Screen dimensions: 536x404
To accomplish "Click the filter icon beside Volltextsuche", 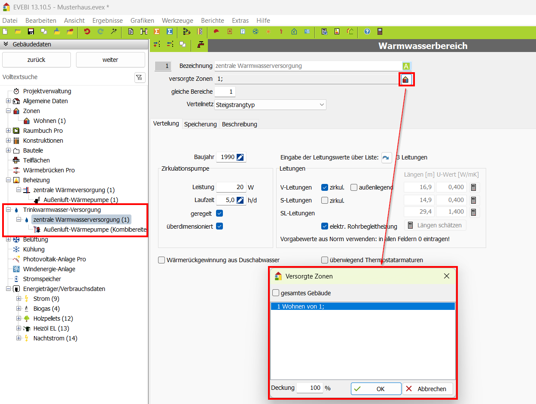I will click(x=140, y=77).
